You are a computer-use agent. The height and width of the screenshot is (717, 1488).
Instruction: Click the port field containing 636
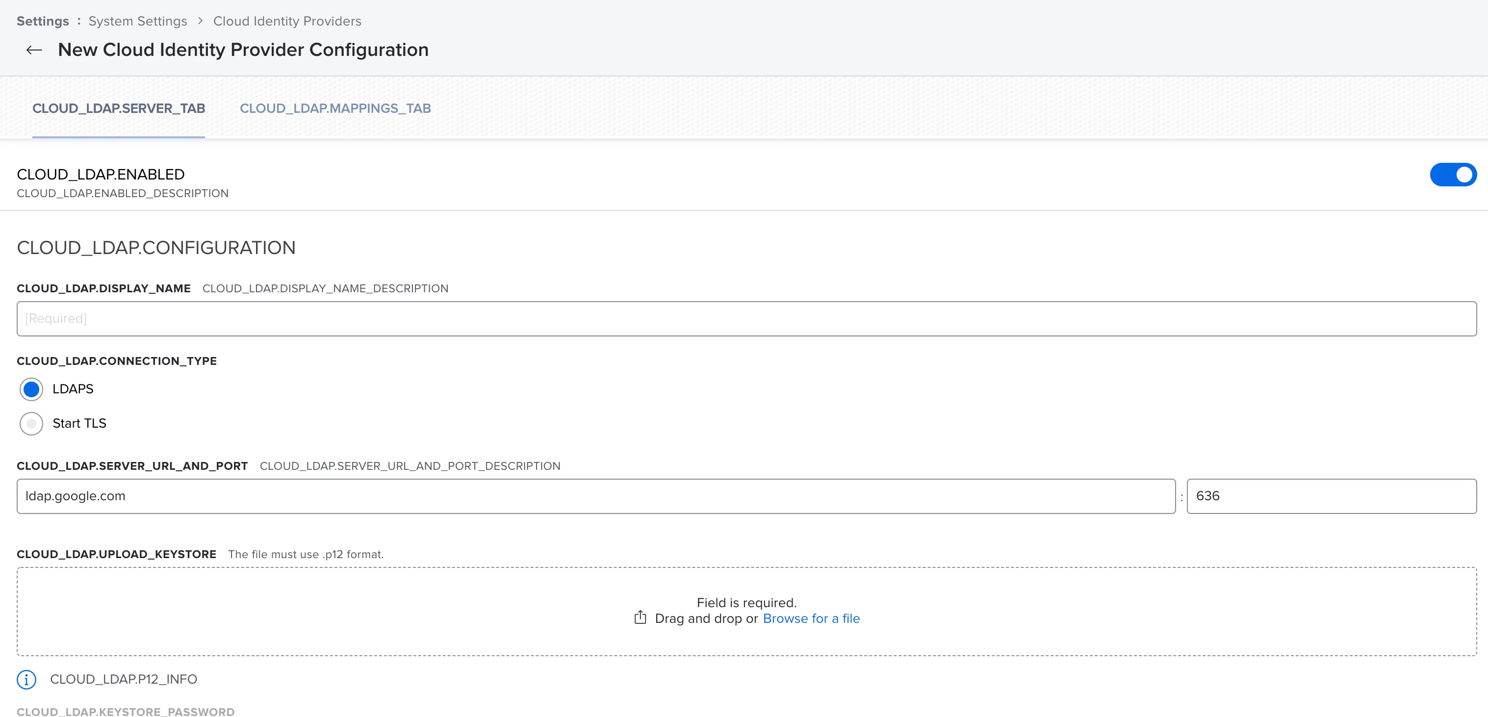pos(1331,496)
